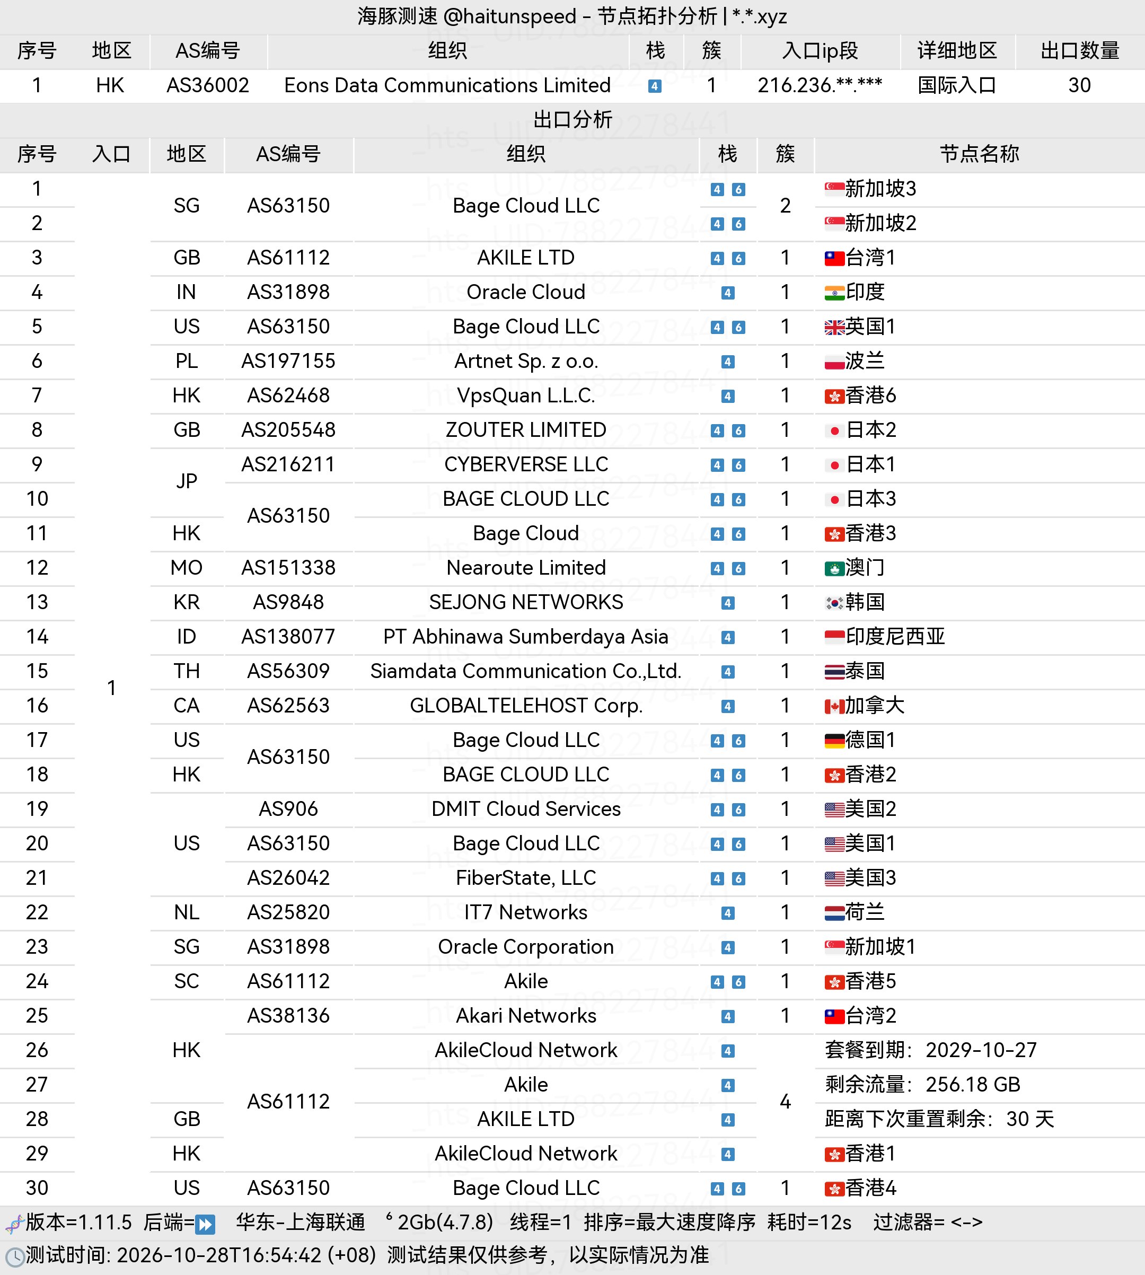This screenshot has width=1145, height=1275.
Task: Click the Indonesia flag beside 印度尼西亚
Action: coord(834,637)
